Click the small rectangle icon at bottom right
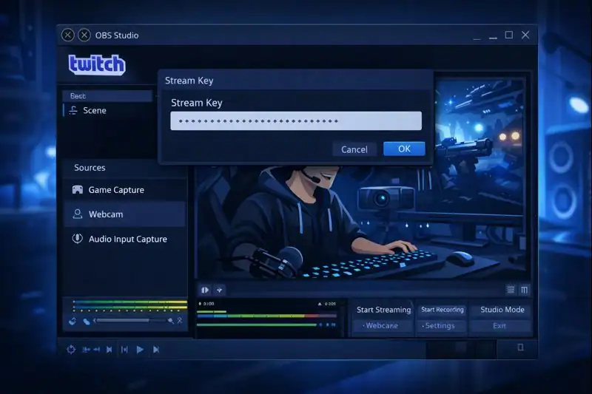 [x=520, y=347]
